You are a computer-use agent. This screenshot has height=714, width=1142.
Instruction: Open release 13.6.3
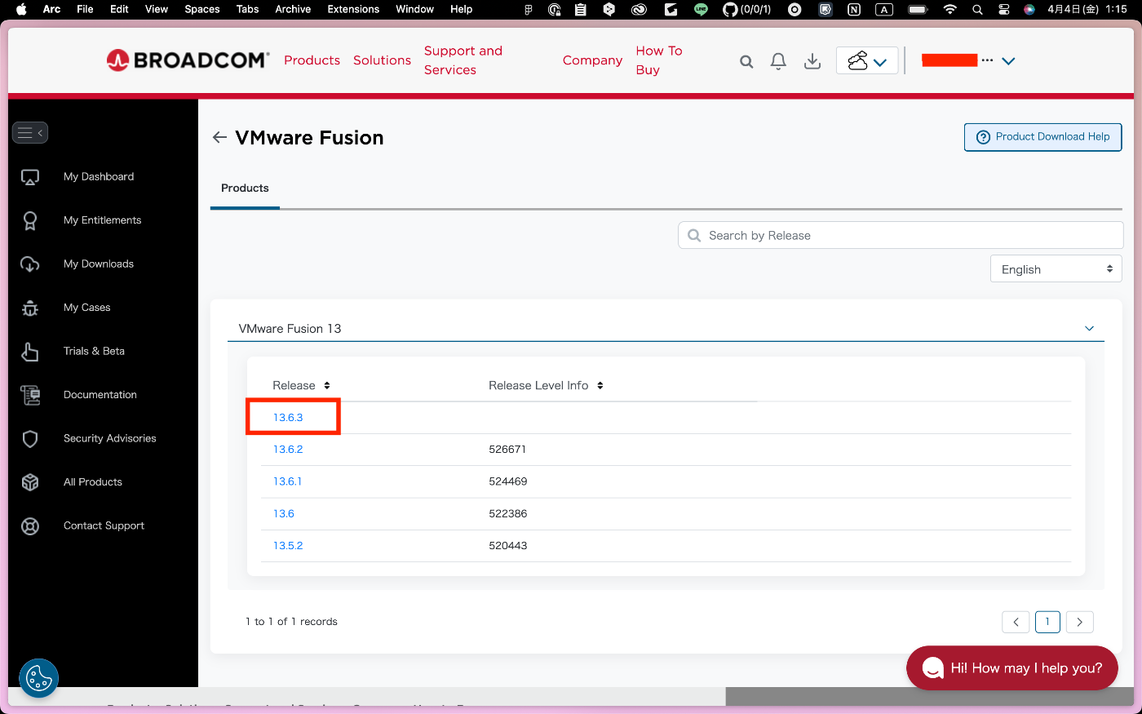(x=288, y=418)
